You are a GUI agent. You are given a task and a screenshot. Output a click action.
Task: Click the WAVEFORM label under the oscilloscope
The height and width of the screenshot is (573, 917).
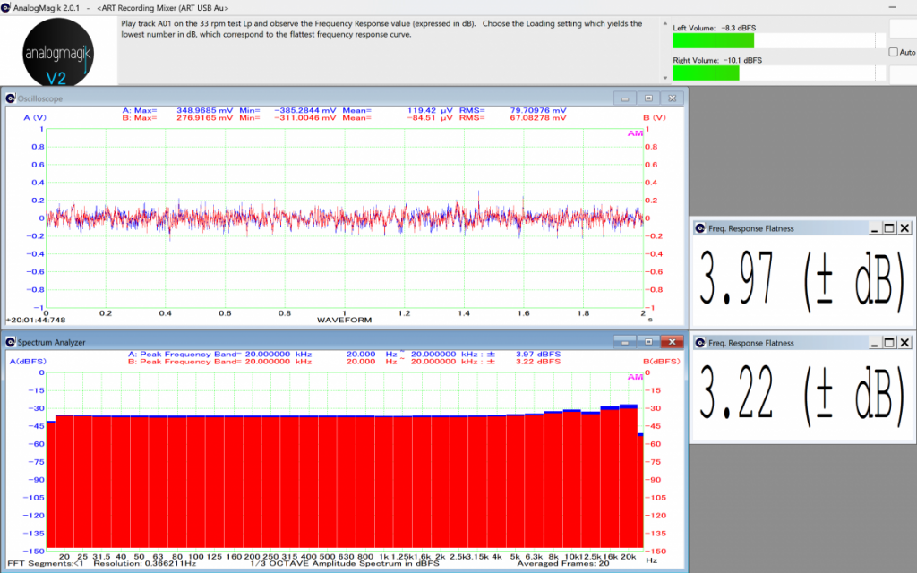(x=344, y=320)
